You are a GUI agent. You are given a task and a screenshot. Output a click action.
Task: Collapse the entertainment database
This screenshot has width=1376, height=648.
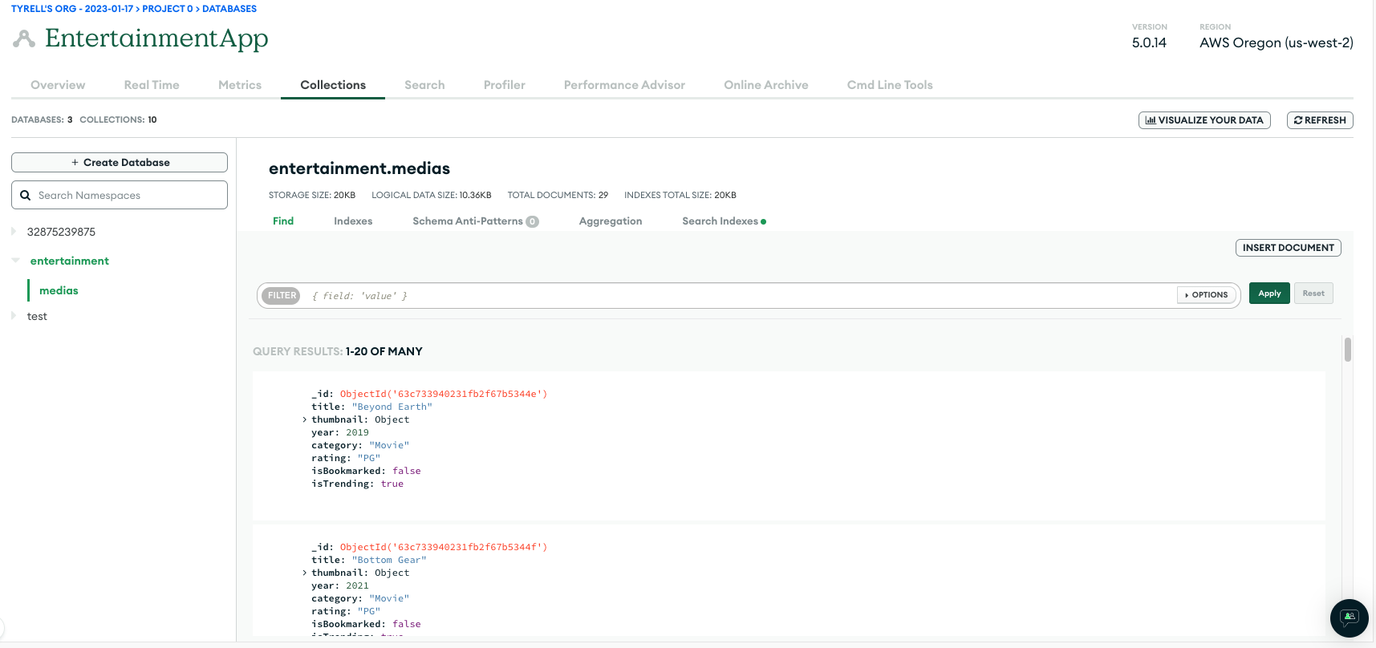pyautogui.click(x=15, y=260)
